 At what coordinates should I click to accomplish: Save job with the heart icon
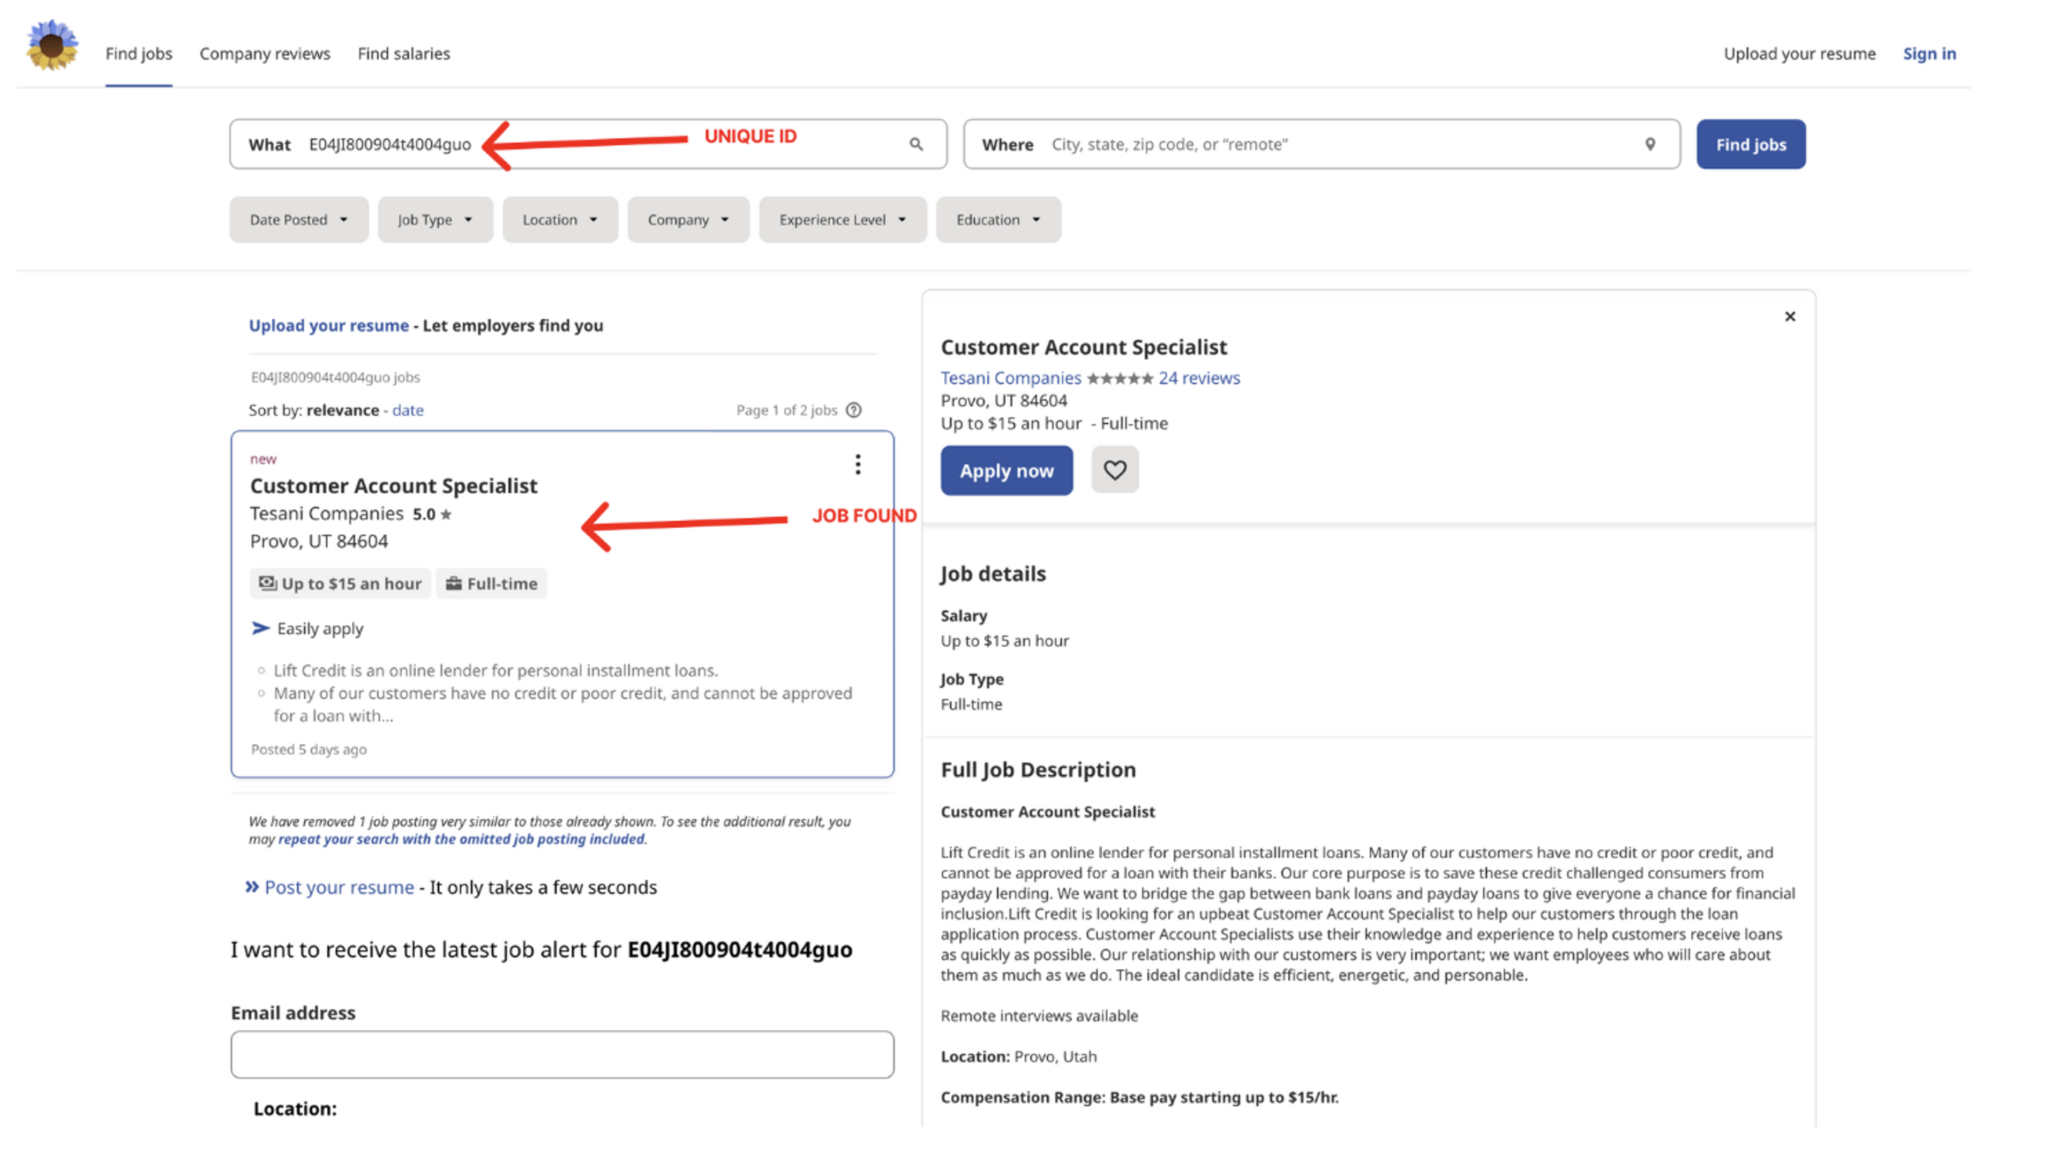point(1114,470)
